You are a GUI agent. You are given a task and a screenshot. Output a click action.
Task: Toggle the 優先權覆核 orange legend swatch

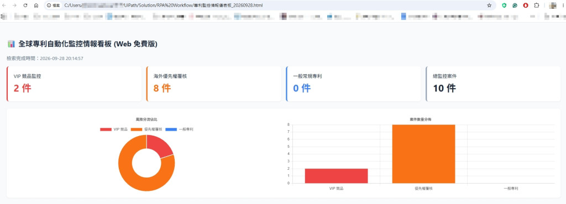click(x=137, y=129)
